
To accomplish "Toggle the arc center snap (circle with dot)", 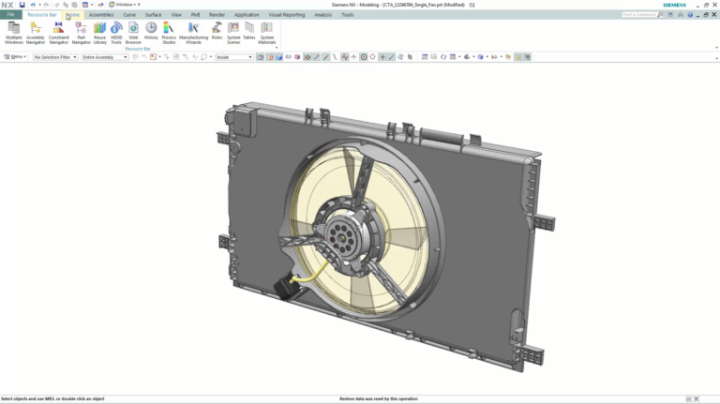I will coord(363,57).
